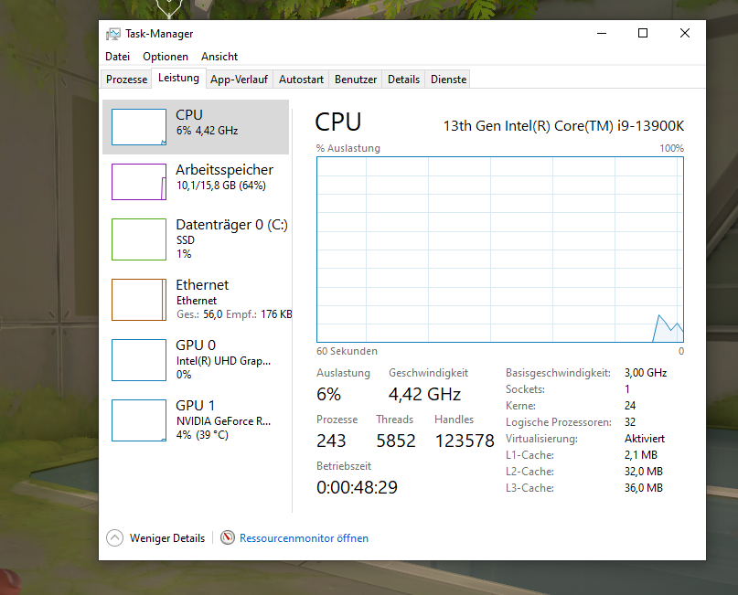Image resolution: width=738 pixels, height=595 pixels.
Task: Switch to the Benutzer tab
Action: coord(356,79)
